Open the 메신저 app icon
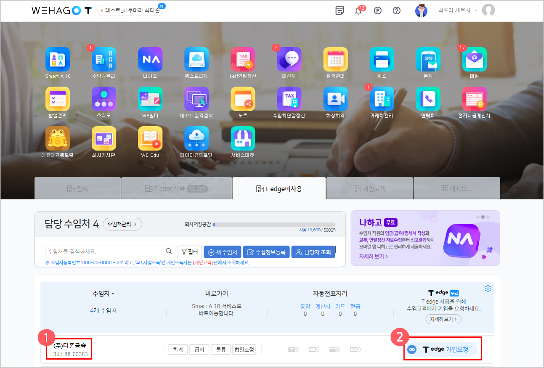The image size is (544, 368). point(289,59)
